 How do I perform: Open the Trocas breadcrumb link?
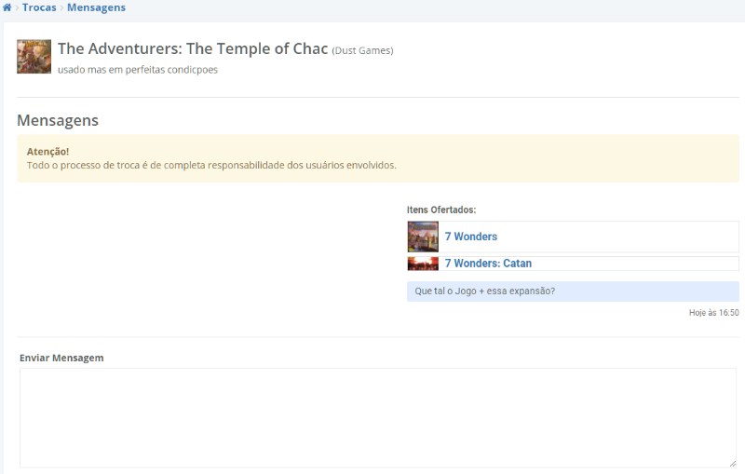[39, 7]
